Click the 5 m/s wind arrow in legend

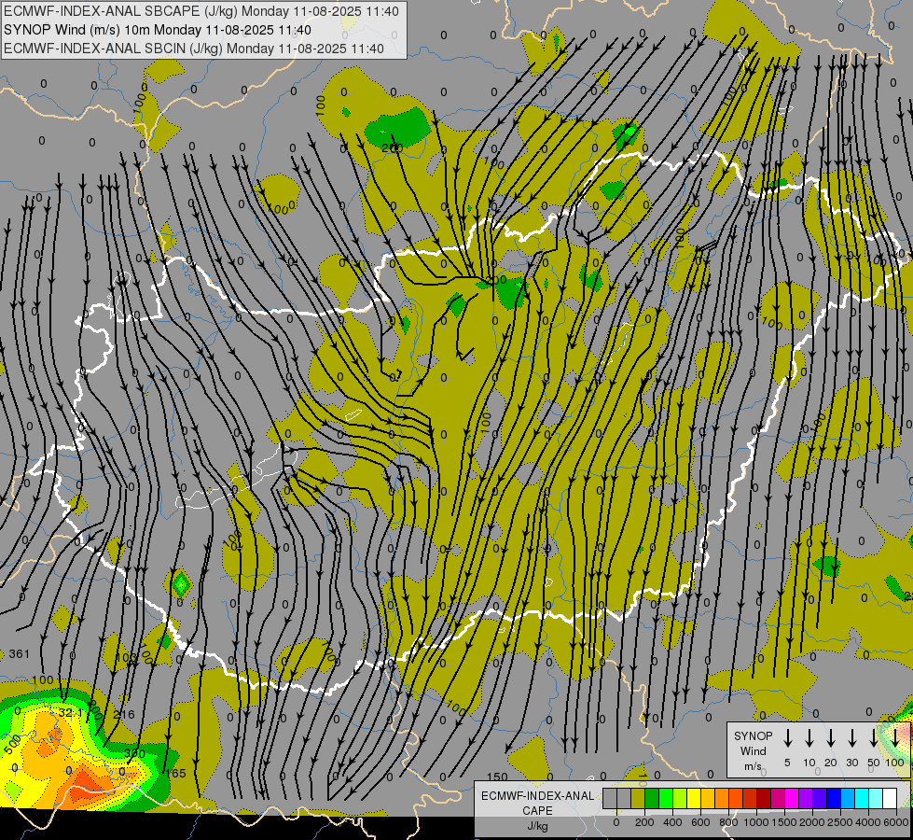[787, 738]
